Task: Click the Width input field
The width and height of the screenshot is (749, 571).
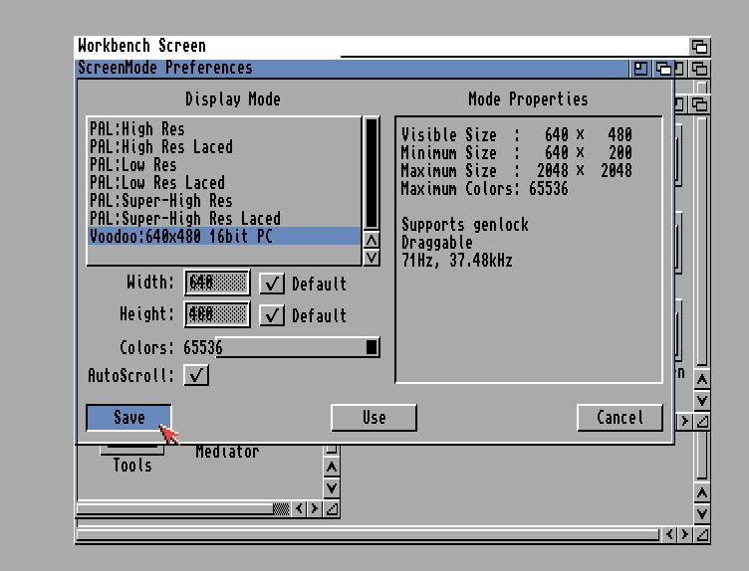Action: [217, 284]
